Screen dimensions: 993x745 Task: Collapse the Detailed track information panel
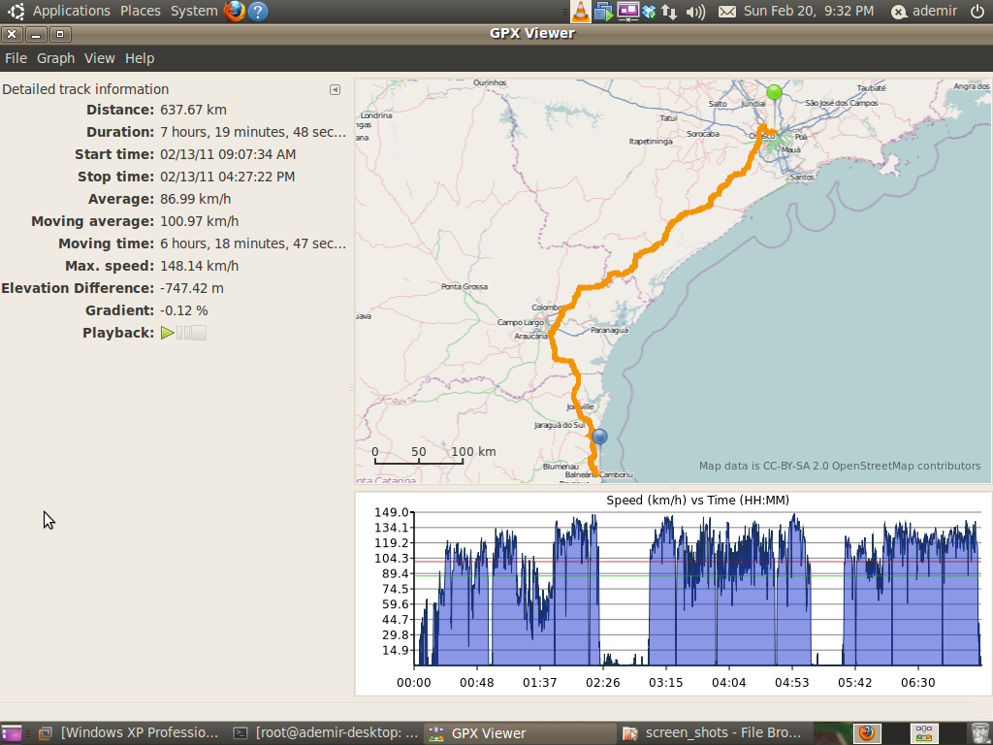(x=335, y=89)
